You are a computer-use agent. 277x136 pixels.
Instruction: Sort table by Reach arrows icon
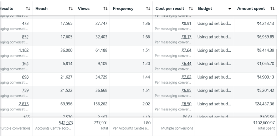(71, 9)
